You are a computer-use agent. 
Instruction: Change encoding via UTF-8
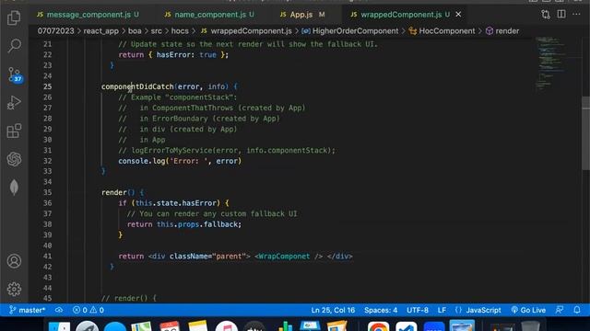(418, 310)
